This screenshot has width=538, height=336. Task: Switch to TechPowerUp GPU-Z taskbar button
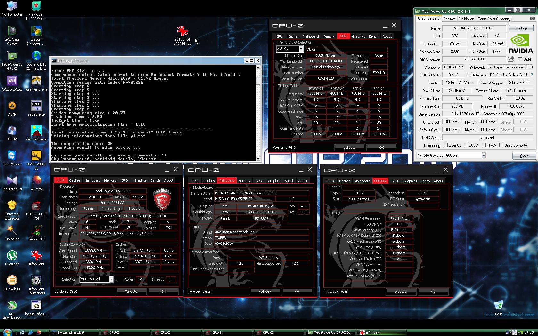[x=330, y=332]
